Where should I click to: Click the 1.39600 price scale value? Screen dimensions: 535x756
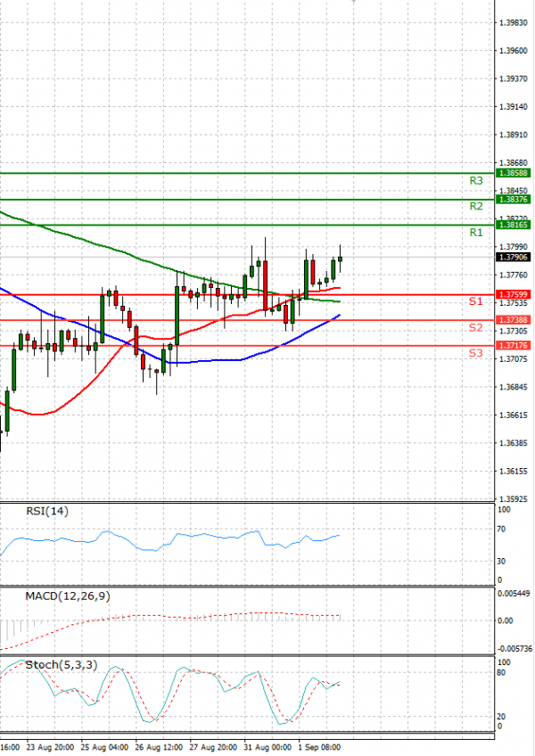pos(514,51)
